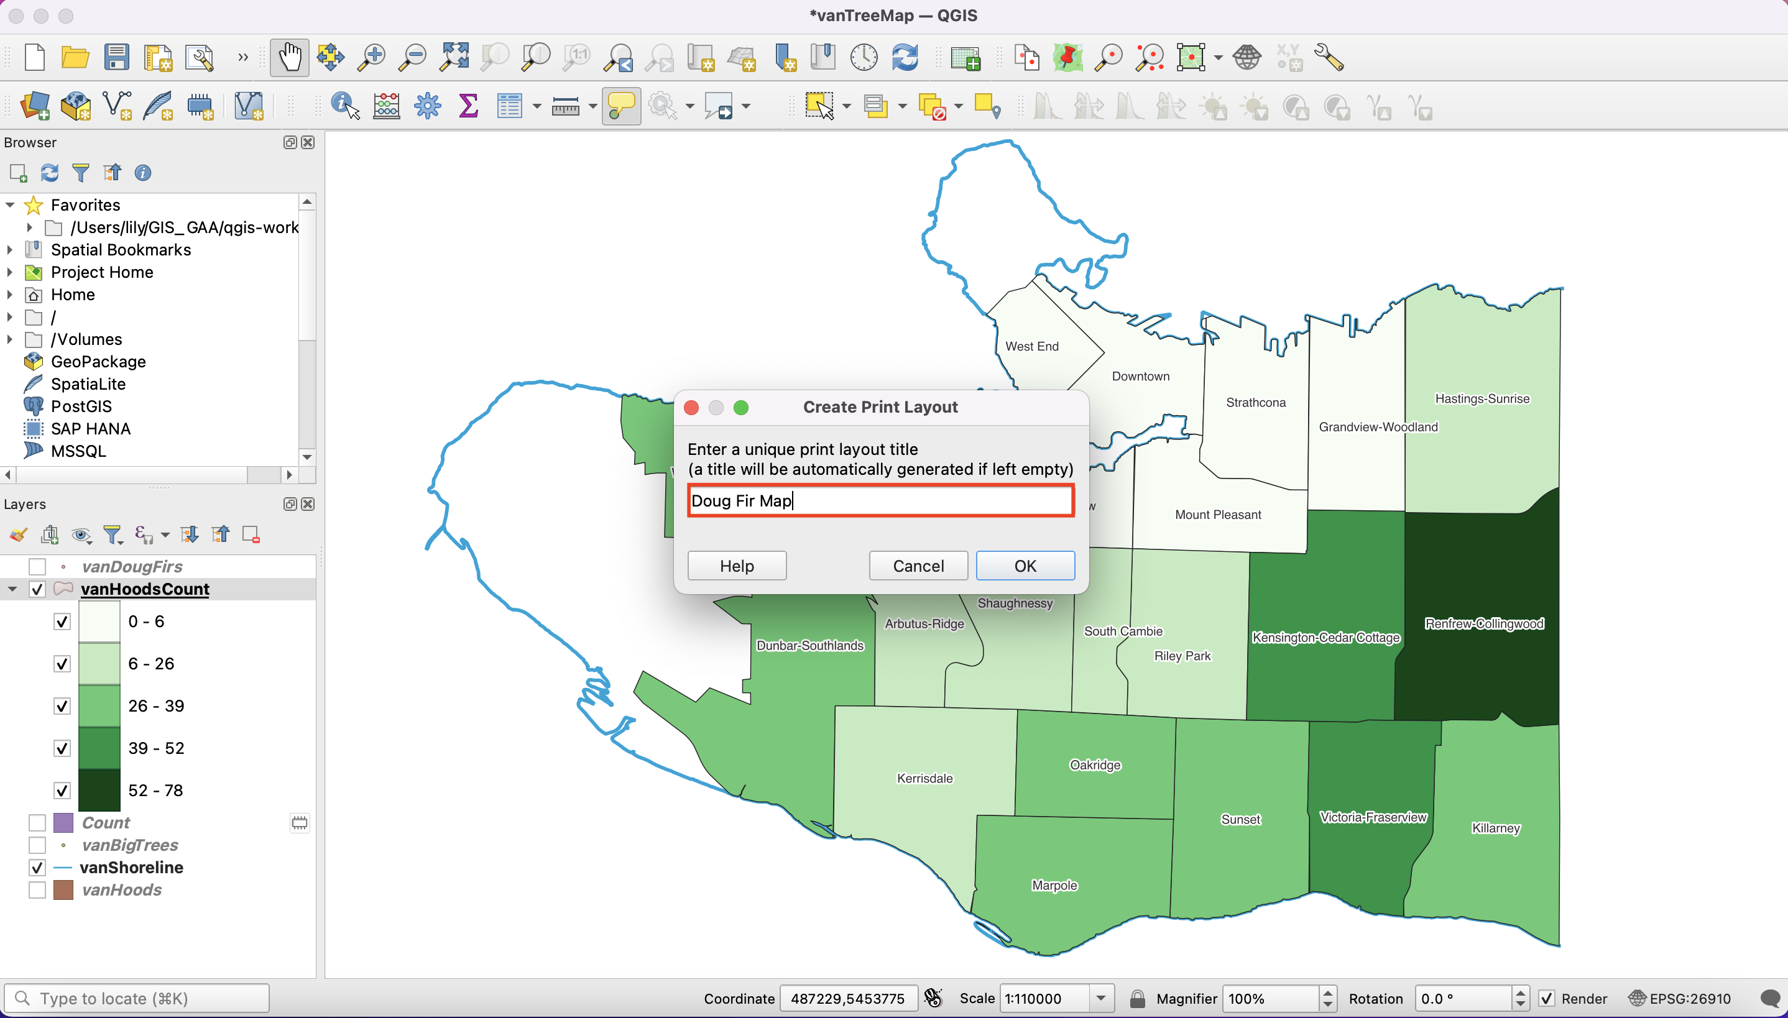
Task: Uncheck the vanShoreline layer
Action: (37, 868)
